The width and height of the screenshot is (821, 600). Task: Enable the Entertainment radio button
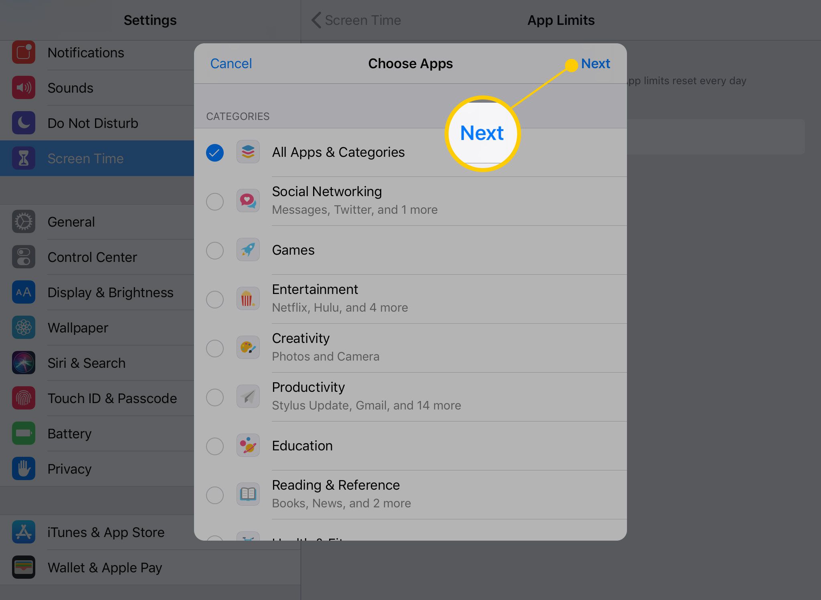click(x=215, y=298)
